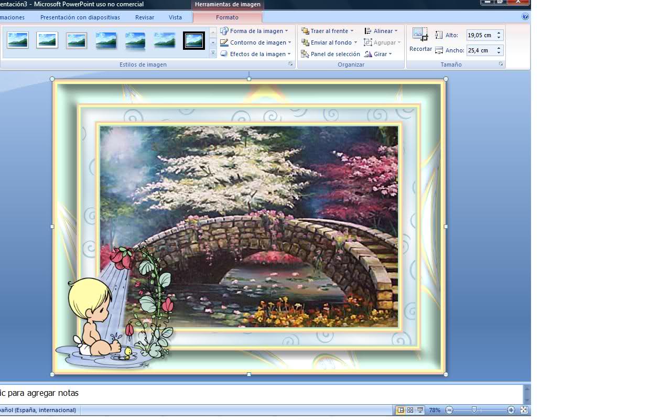671x420 pixels.
Task: Open PowerPoint help question mark icon
Action: click(525, 17)
